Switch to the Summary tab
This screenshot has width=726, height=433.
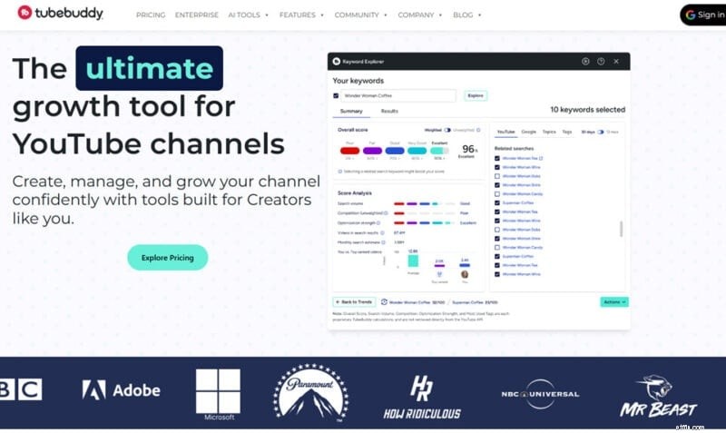coord(351,111)
